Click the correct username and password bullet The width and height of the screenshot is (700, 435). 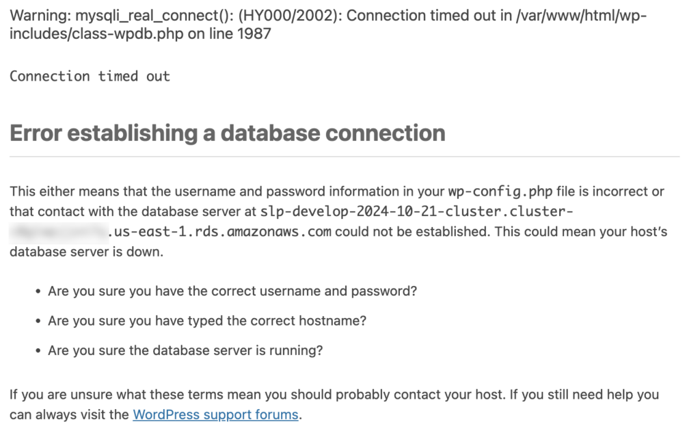232,291
